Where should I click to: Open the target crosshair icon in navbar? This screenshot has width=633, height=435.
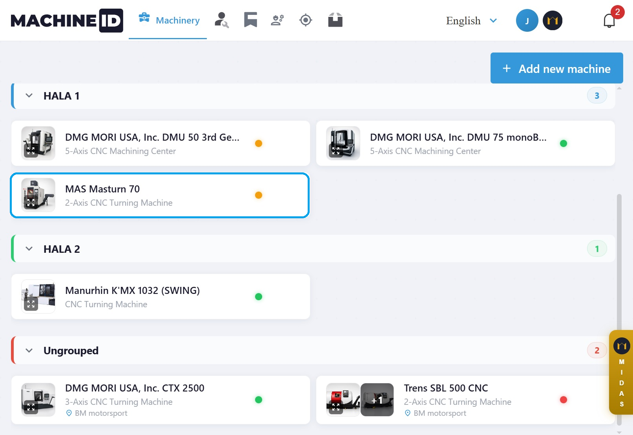pos(306,20)
